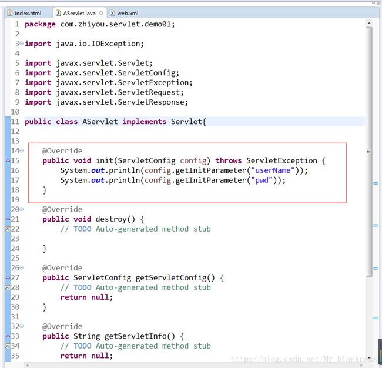Click the horizontal scrollbar left arrow
Screen dimensions: 382x368
pyautogui.click(x=27, y=365)
